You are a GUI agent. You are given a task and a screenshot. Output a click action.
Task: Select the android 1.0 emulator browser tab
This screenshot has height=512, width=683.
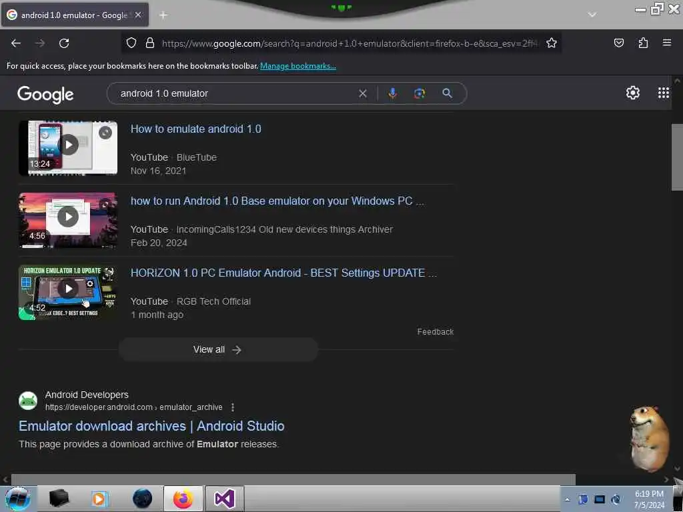click(x=75, y=15)
